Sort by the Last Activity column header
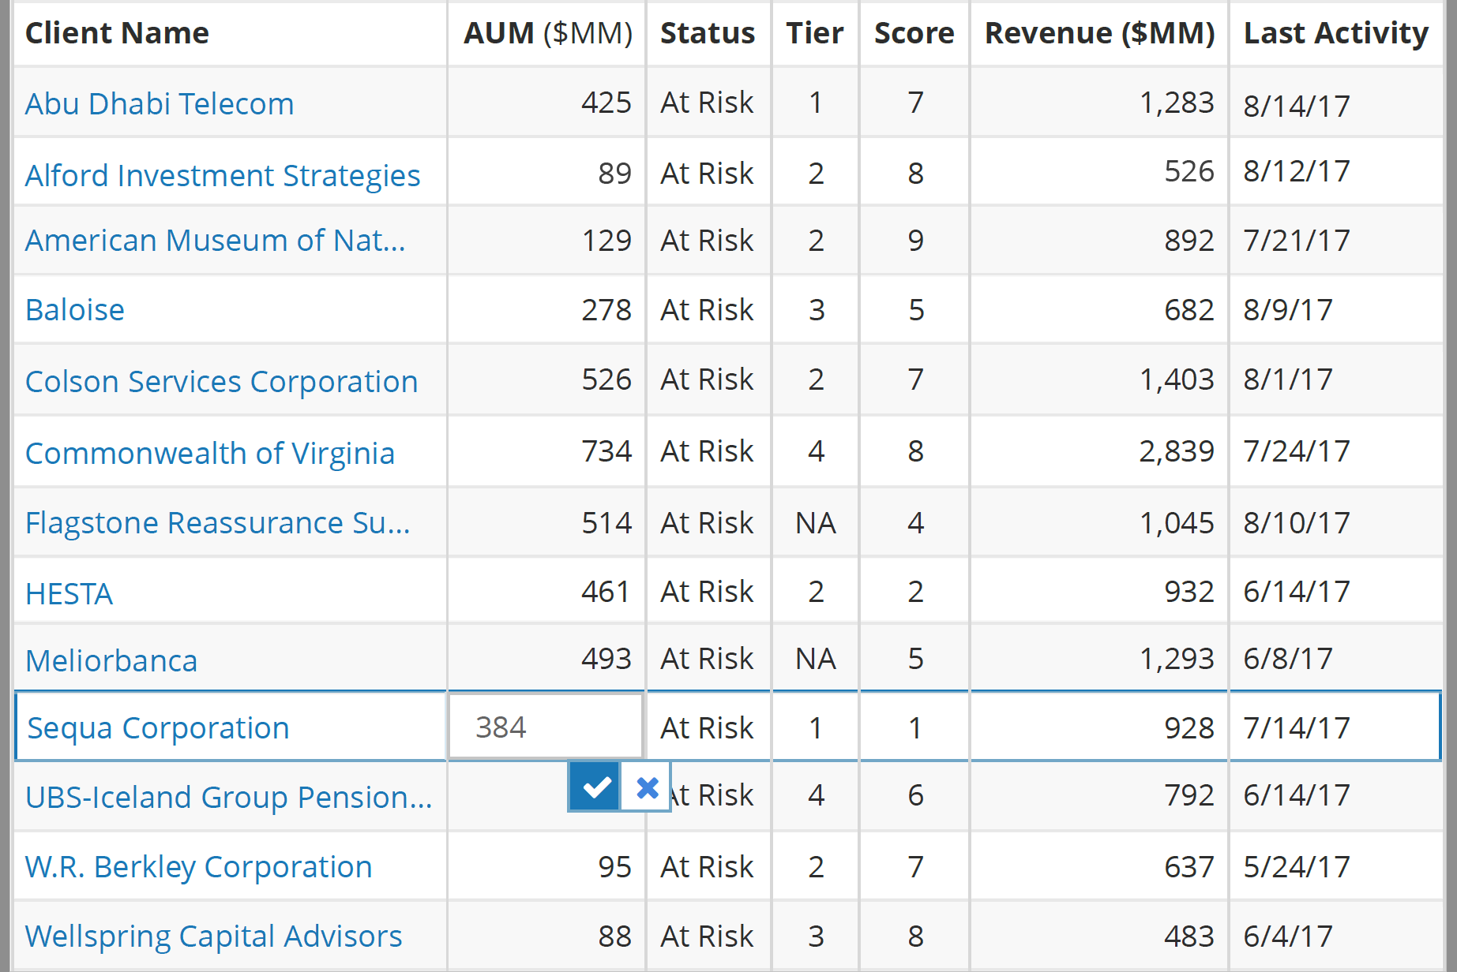The width and height of the screenshot is (1457, 972). coord(1336,33)
